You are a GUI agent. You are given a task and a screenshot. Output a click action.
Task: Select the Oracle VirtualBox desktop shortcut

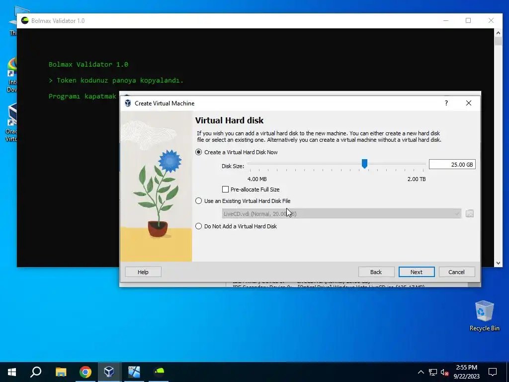(11, 122)
